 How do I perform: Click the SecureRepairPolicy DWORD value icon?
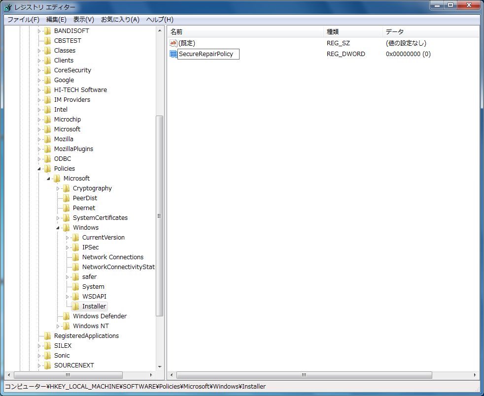click(x=173, y=54)
